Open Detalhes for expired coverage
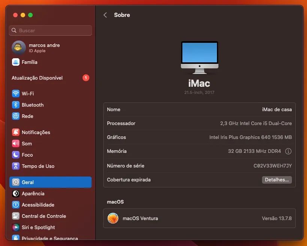This screenshot has width=307, height=246. point(277,180)
